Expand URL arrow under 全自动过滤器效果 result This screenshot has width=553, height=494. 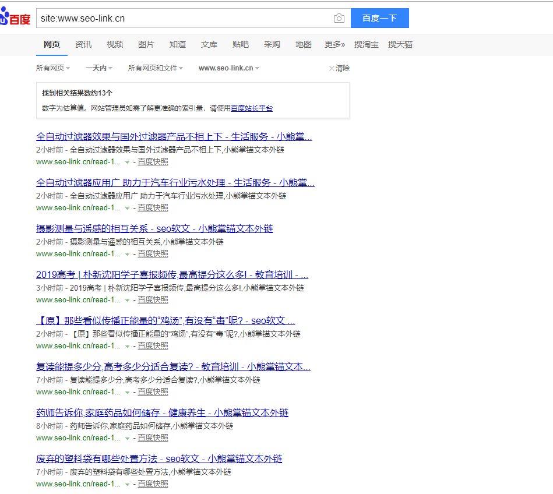(x=127, y=163)
